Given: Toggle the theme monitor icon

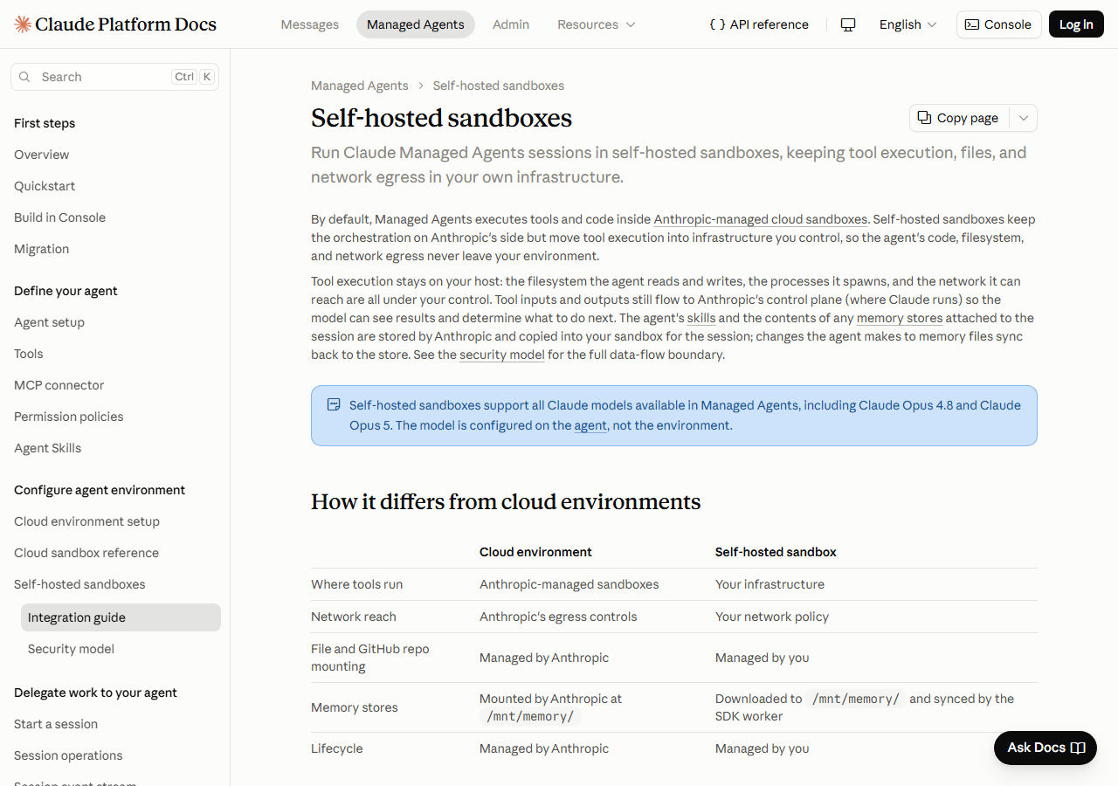Looking at the screenshot, I should pos(848,24).
